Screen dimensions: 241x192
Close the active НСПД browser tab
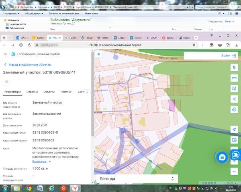tap(60, 38)
